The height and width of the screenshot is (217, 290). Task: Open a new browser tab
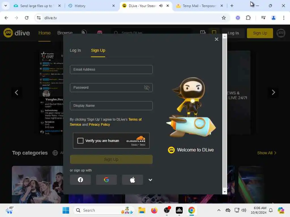[x=232, y=6]
